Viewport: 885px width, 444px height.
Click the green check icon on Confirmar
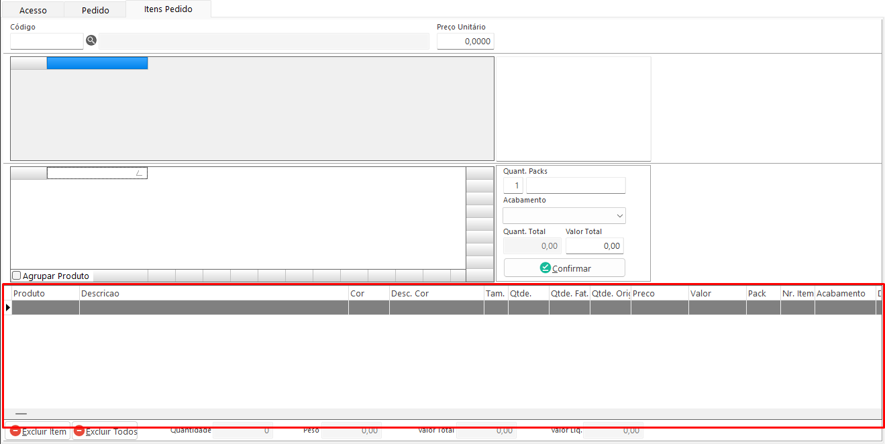[x=545, y=268]
